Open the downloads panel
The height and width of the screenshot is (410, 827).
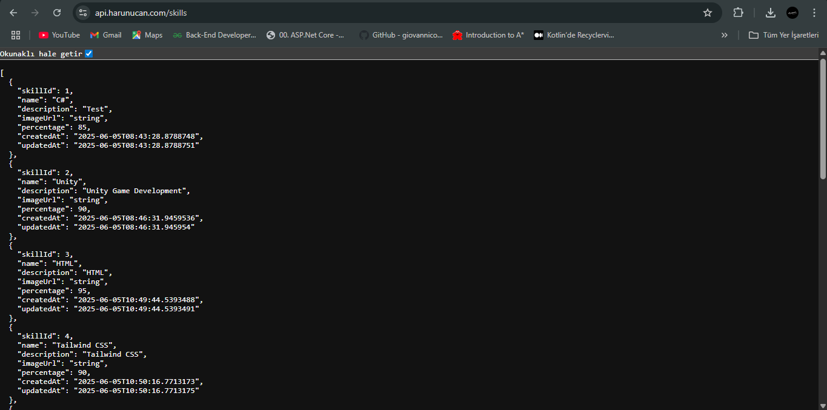[x=770, y=12]
